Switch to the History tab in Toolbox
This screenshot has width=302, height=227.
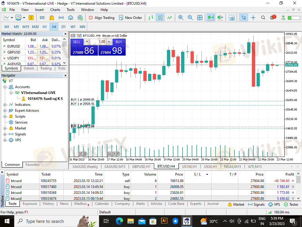pyautogui.click(x=48, y=204)
